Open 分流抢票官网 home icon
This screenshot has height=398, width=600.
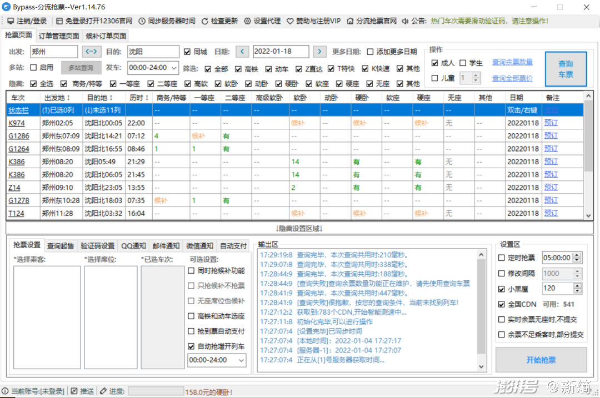[x=350, y=21]
